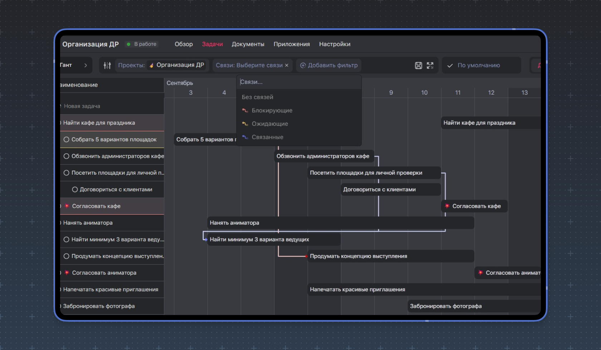The height and width of the screenshot is (350, 601).
Task: Open the Проекты: Организация ДР filter
Action: click(x=162, y=65)
